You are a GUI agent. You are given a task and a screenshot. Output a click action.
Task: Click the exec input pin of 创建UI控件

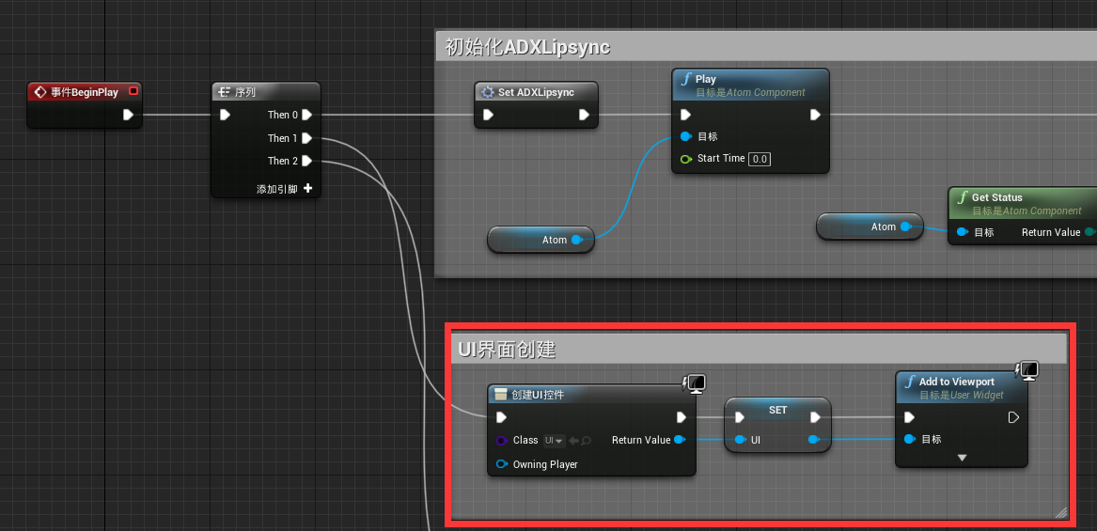pyautogui.click(x=501, y=417)
